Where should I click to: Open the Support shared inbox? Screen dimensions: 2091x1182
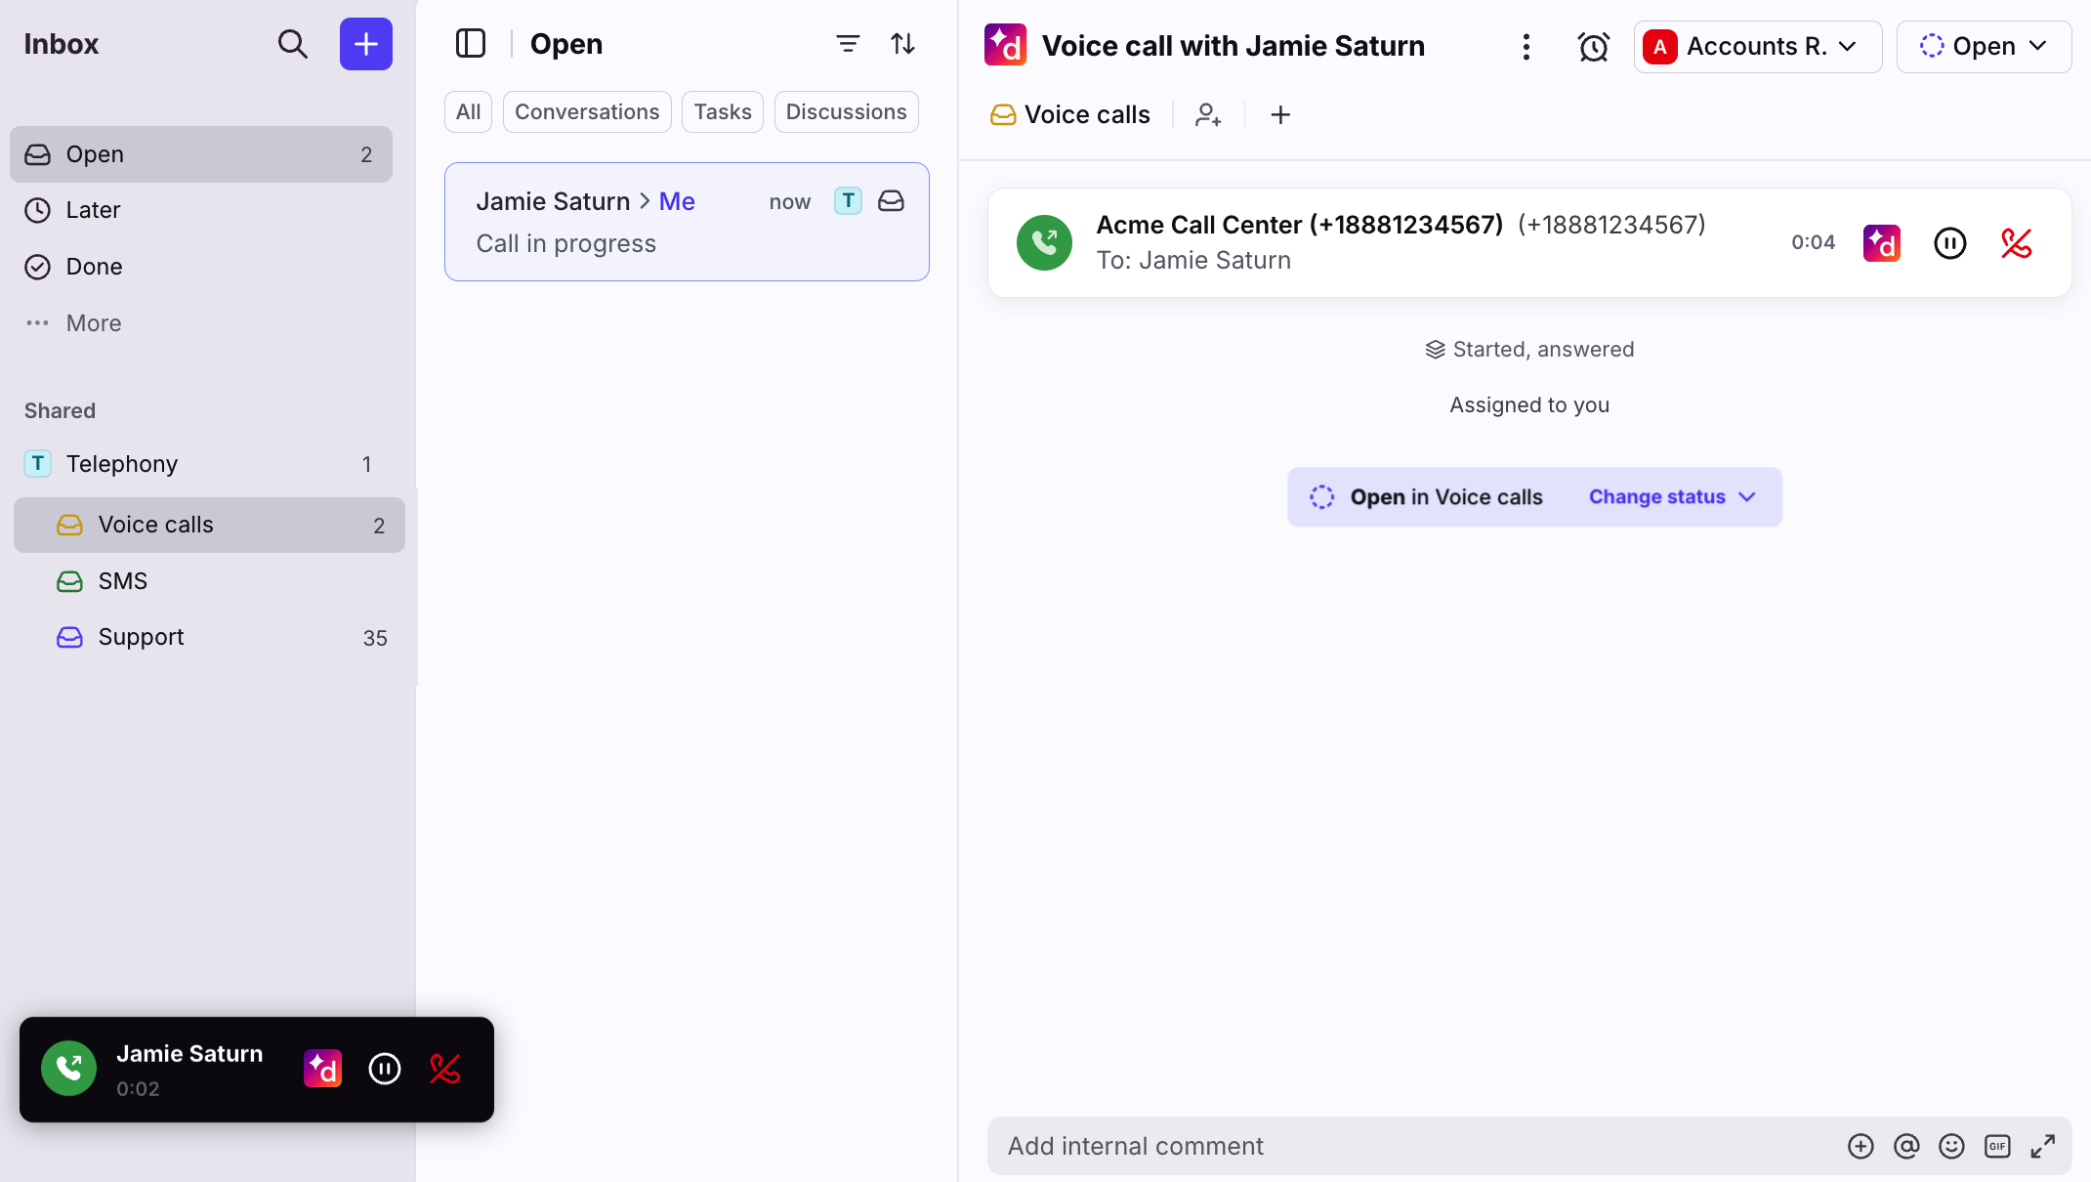pos(141,637)
